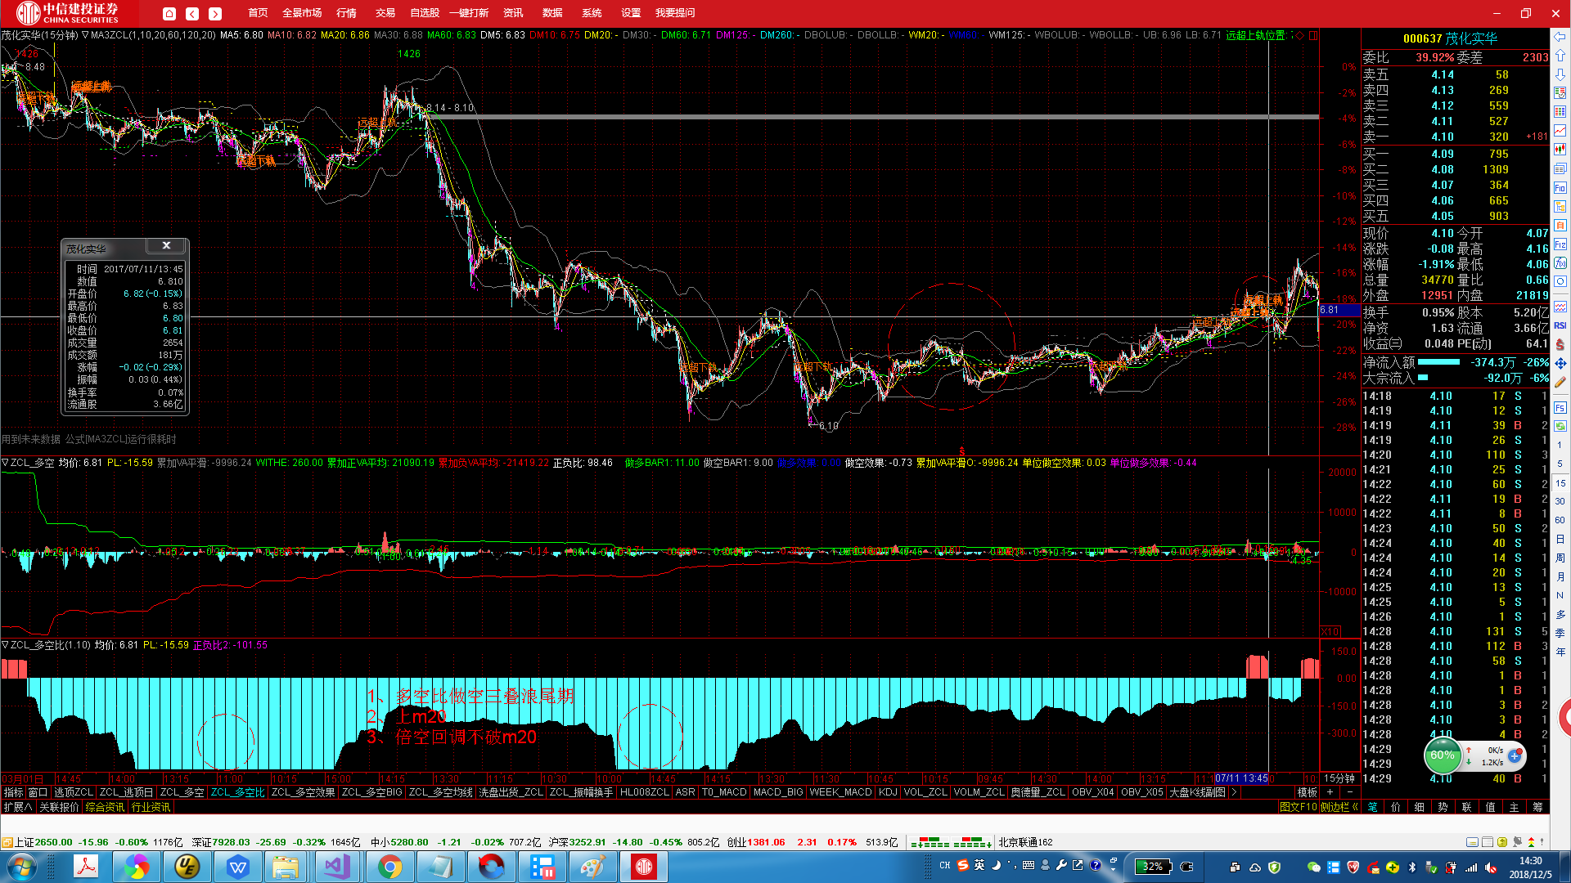Select the pencil drawing tool icon
Viewport: 1571px width, 883px height.
(1560, 382)
